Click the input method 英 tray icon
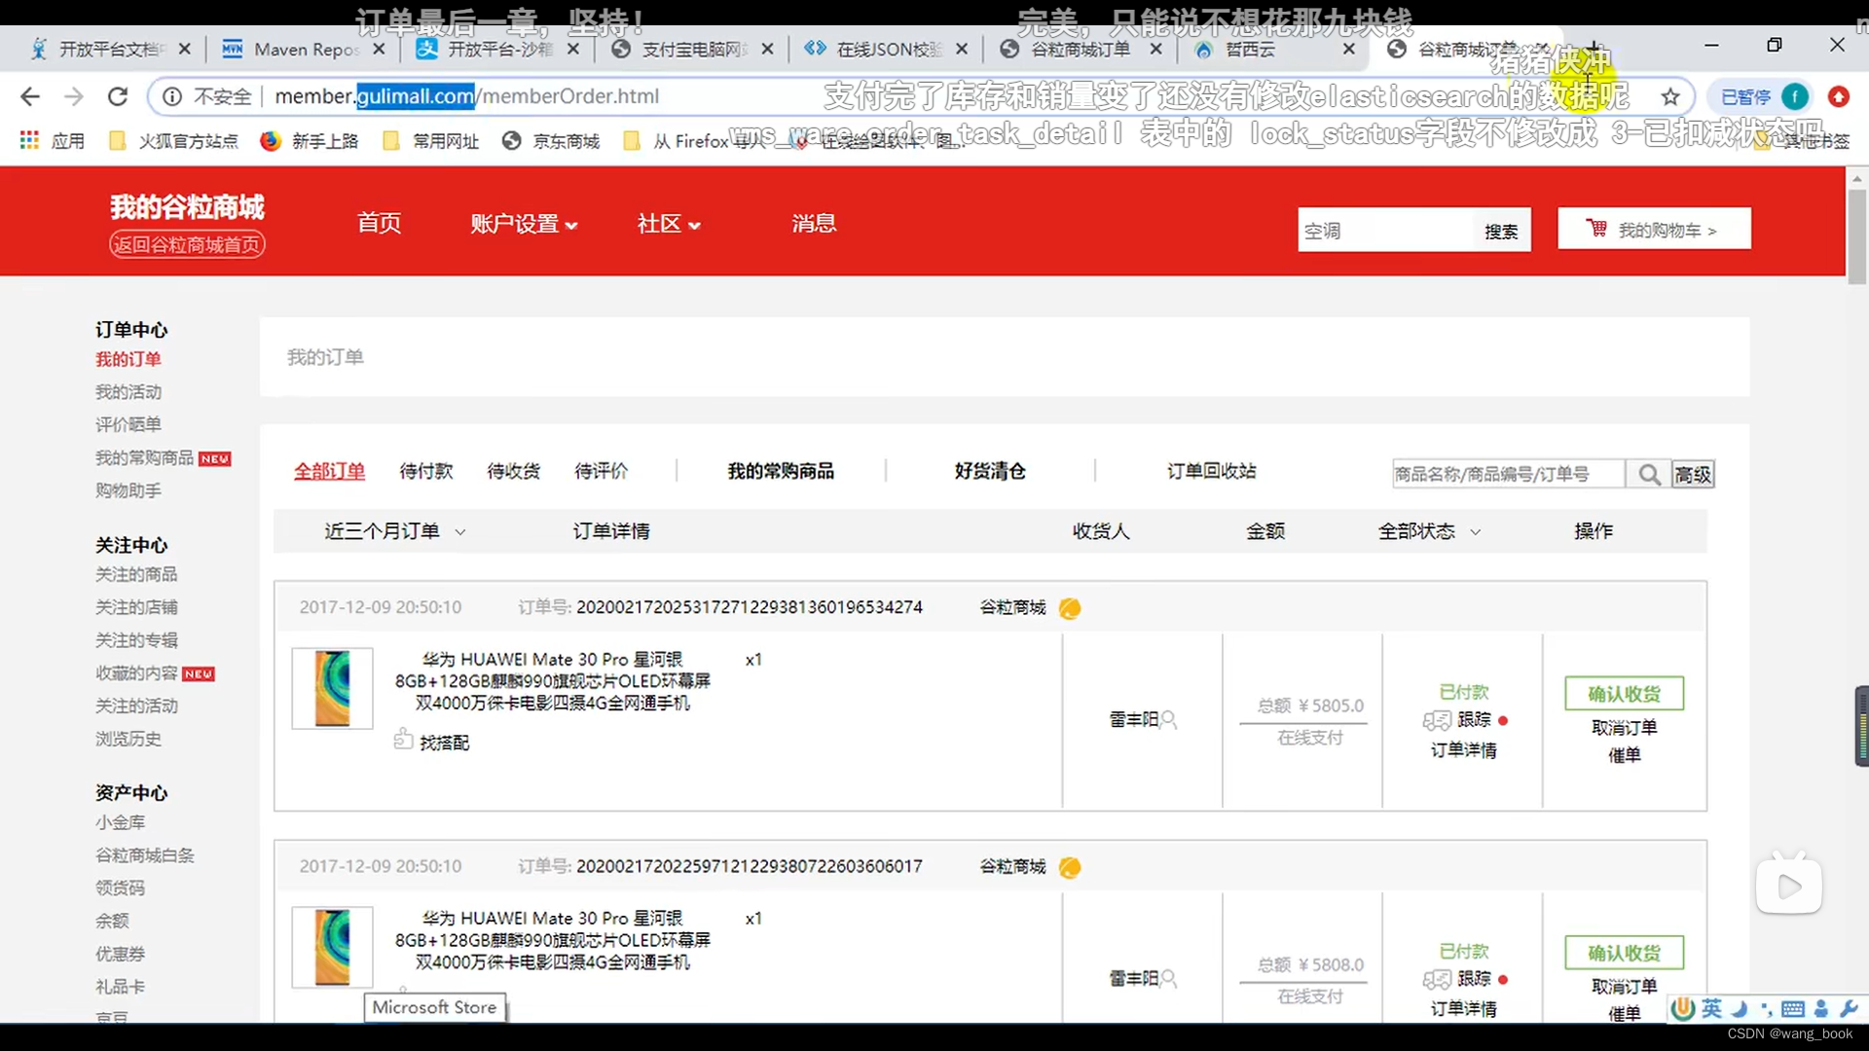Viewport: 1869px width, 1051px height. tap(1710, 1008)
